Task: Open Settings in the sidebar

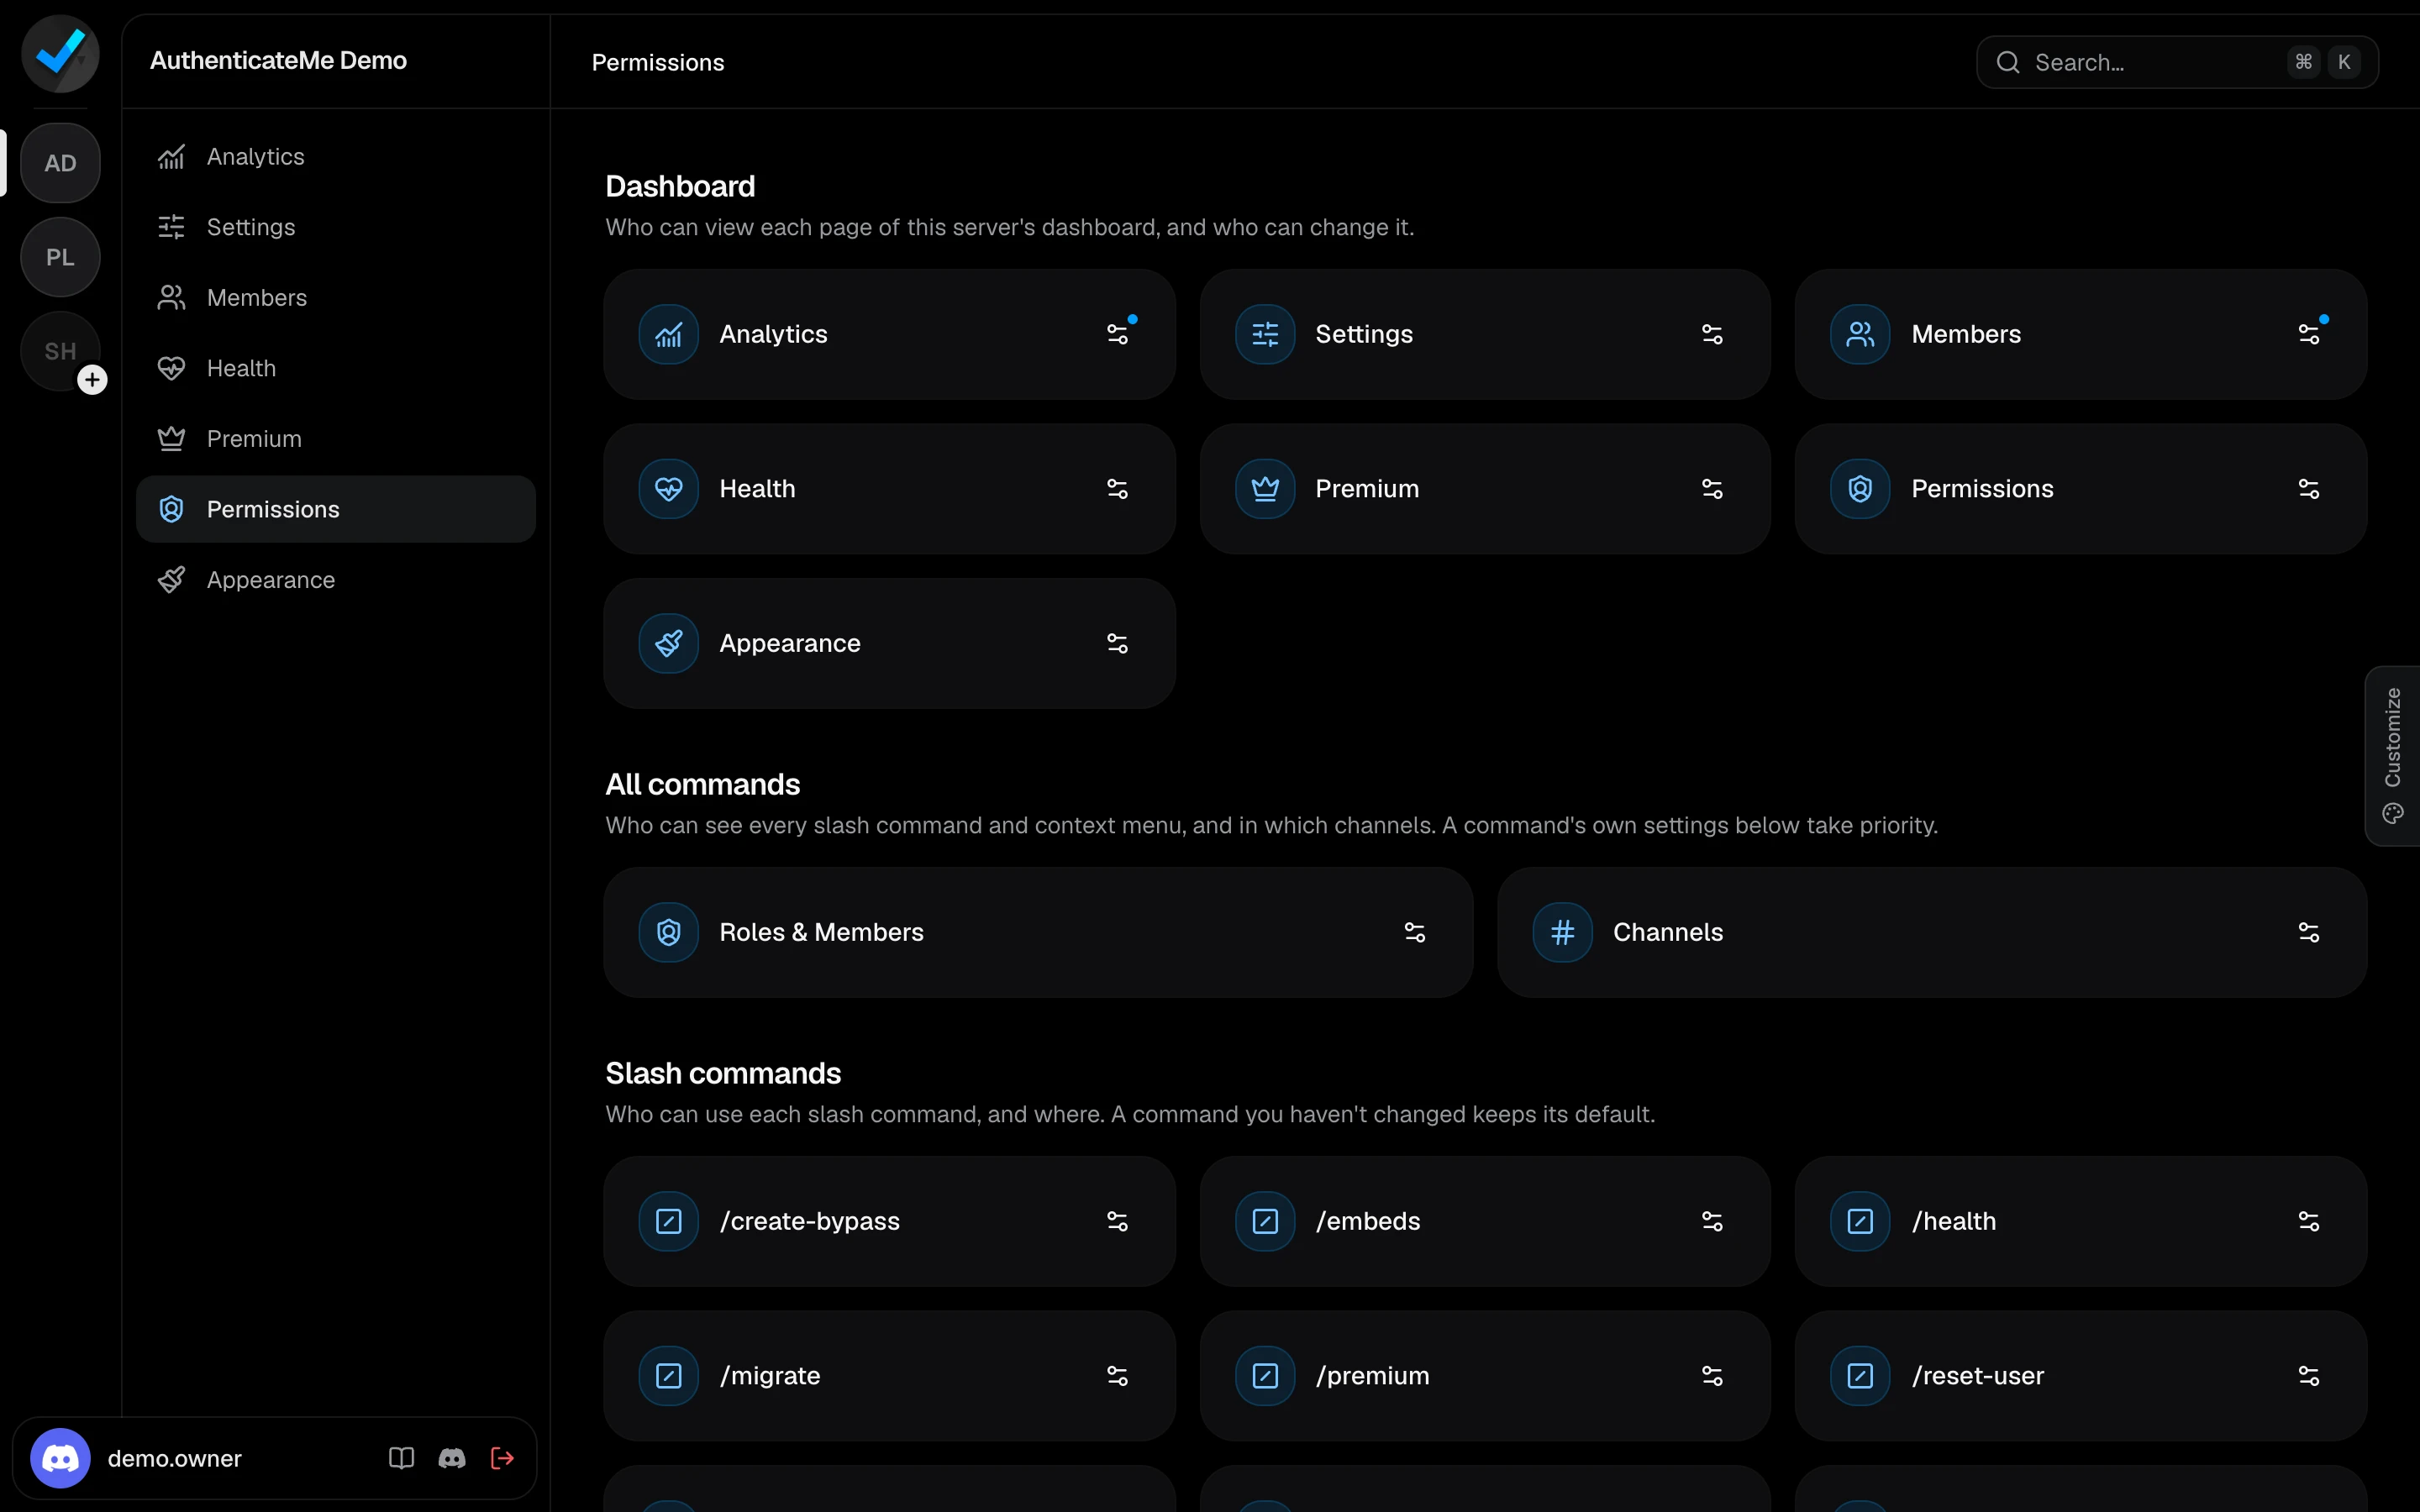Action: (x=335, y=227)
